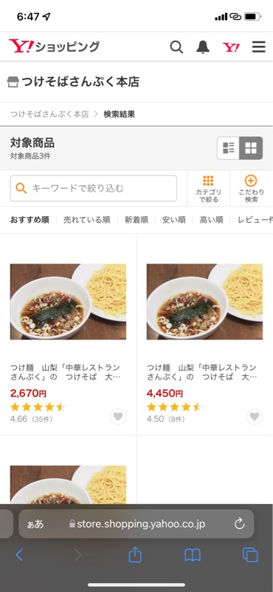Viewport: 273px width, 592px height.
Task: Open notifications bell icon
Action: [203, 47]
